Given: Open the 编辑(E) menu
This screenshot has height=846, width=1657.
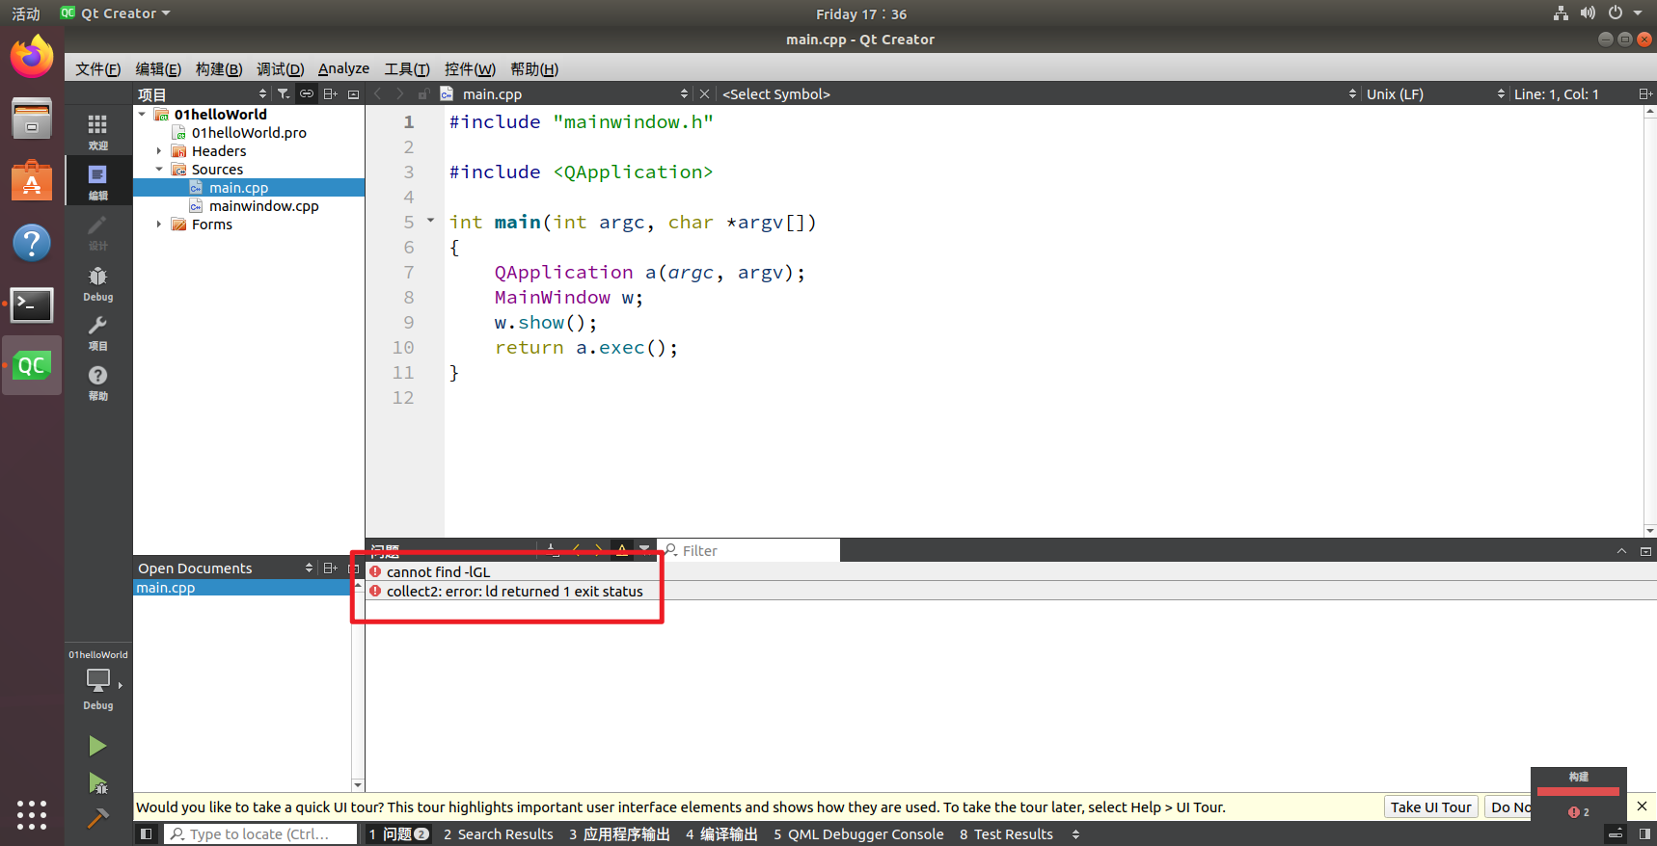Looking at the screenshot, I should [x=158, y=68].
